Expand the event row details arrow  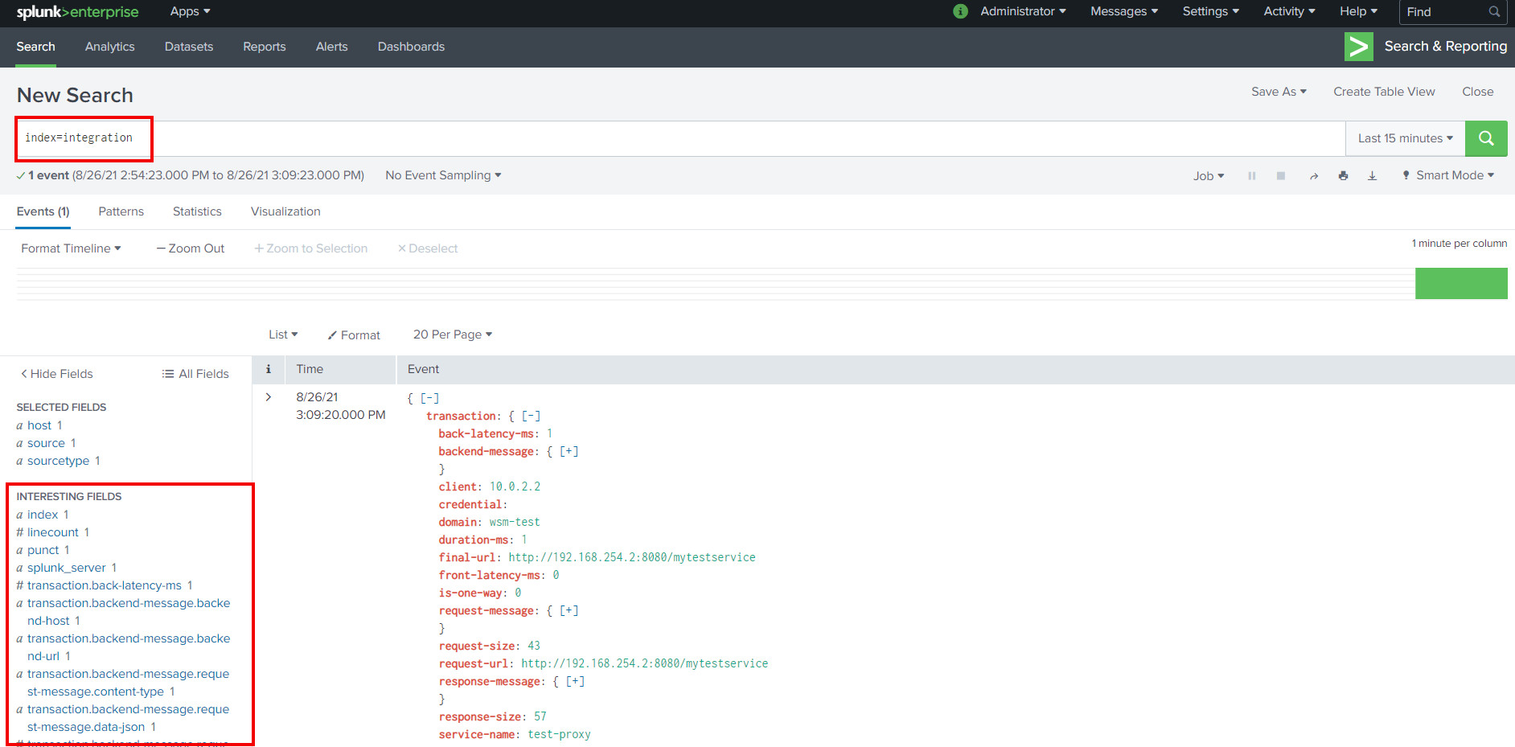coord(269,397)
